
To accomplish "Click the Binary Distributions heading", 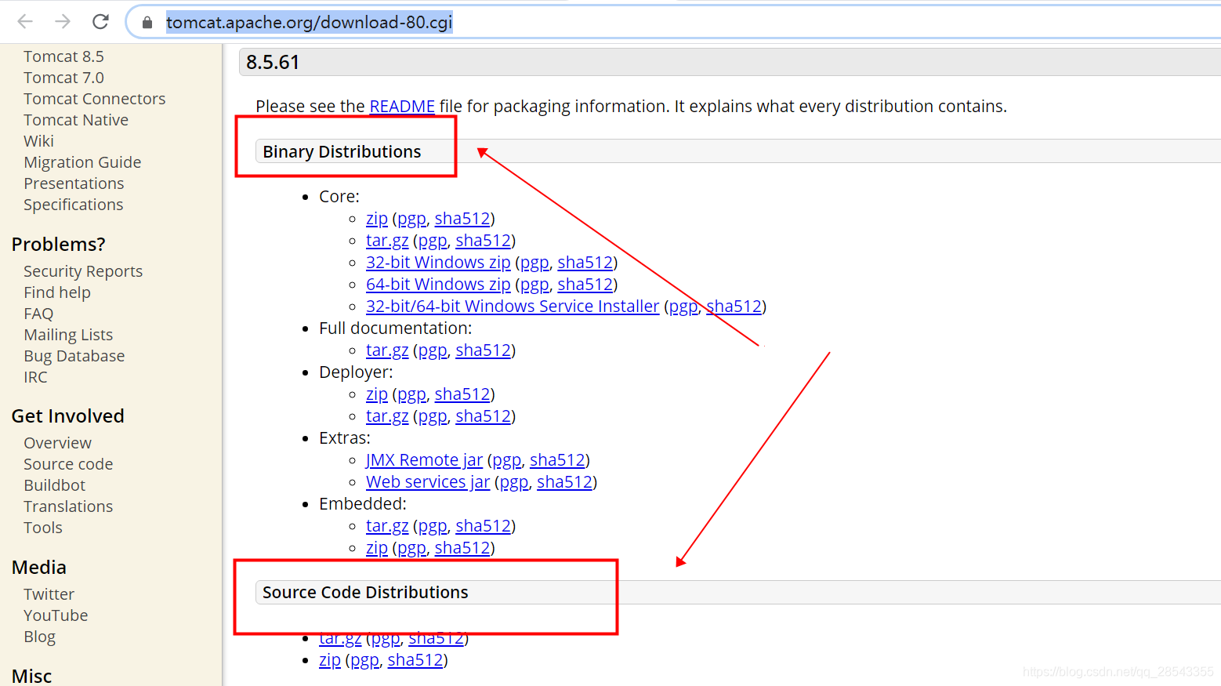I will pos(342,151).
